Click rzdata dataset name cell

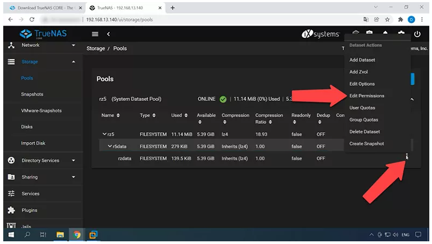pos(124,159)
